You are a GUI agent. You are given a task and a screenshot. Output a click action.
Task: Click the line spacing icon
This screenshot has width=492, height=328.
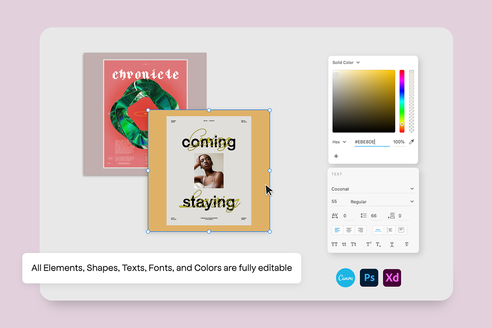point(363,216)
